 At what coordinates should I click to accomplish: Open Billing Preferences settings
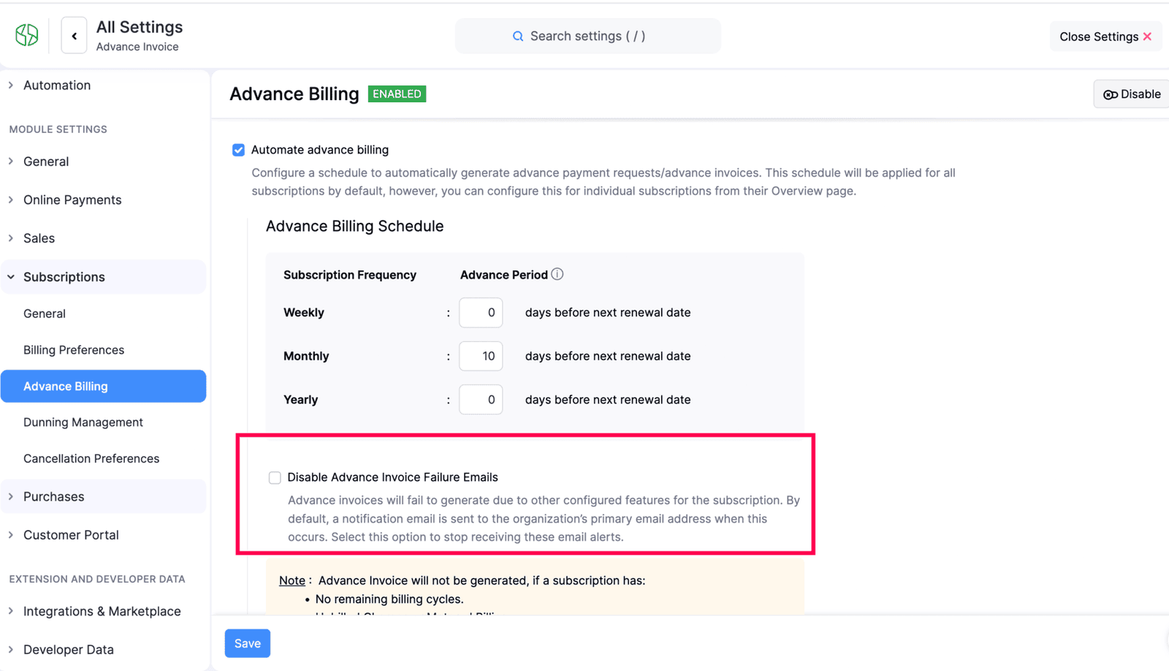point(74,349)
